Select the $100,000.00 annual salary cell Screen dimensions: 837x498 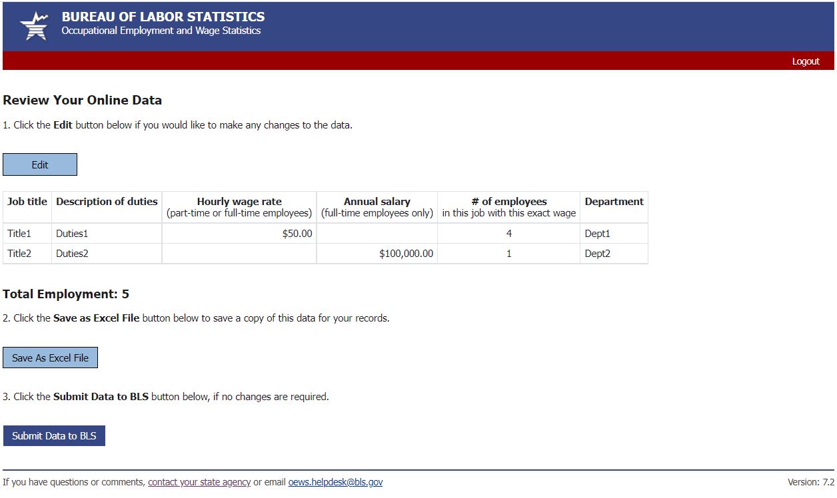(406, 254)
